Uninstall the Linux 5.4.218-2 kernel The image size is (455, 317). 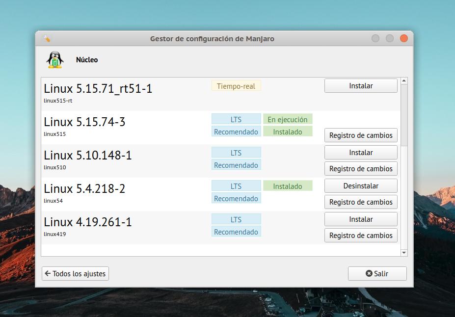360,185
